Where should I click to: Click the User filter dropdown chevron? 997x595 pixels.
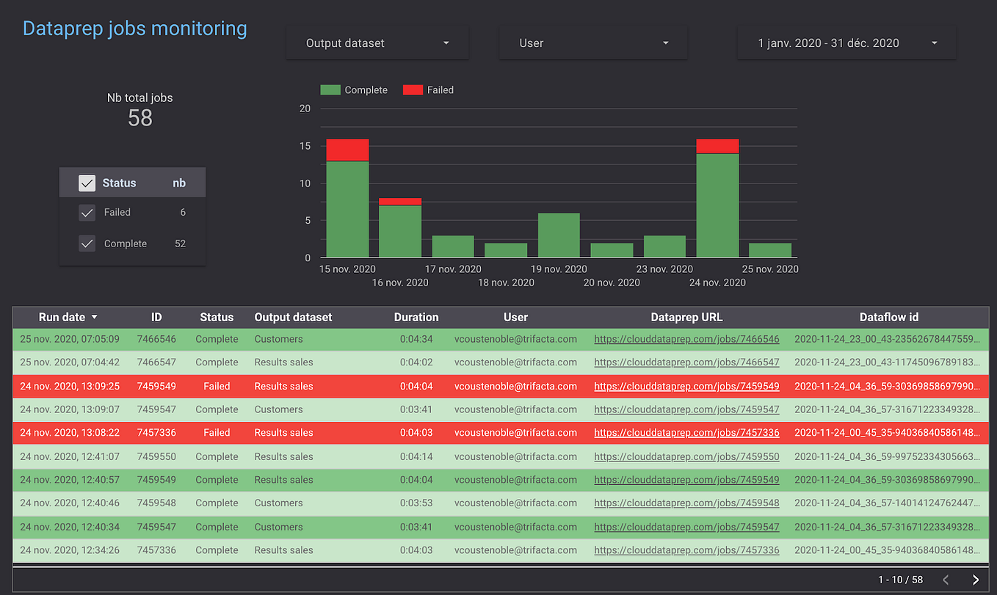click(x=665, y=43)
